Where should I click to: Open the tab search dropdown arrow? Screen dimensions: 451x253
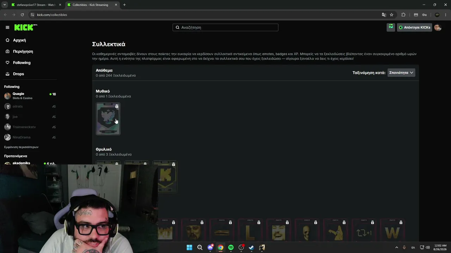[x=5, y=5]
